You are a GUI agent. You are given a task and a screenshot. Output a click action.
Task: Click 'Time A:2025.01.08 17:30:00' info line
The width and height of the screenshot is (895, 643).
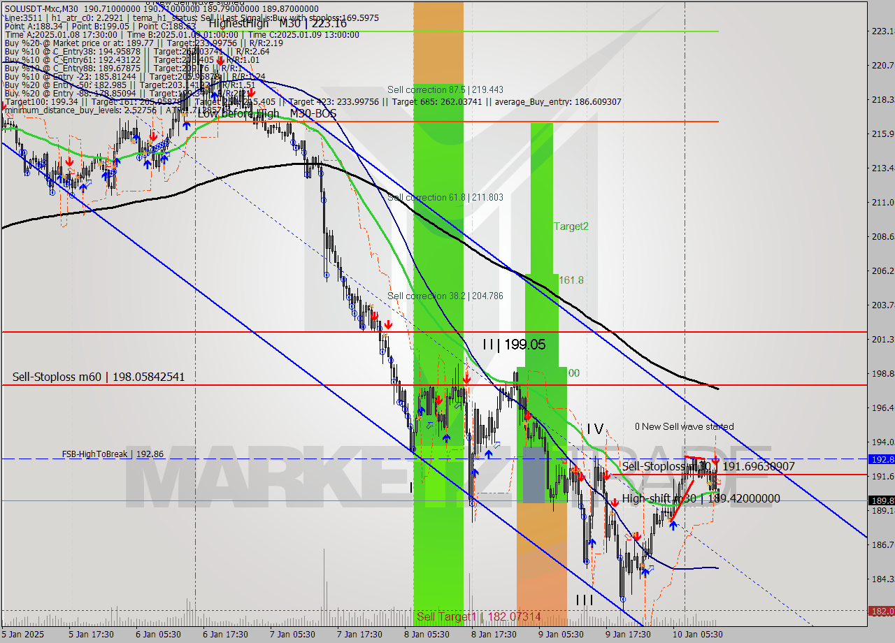click(x=182, y=34)
